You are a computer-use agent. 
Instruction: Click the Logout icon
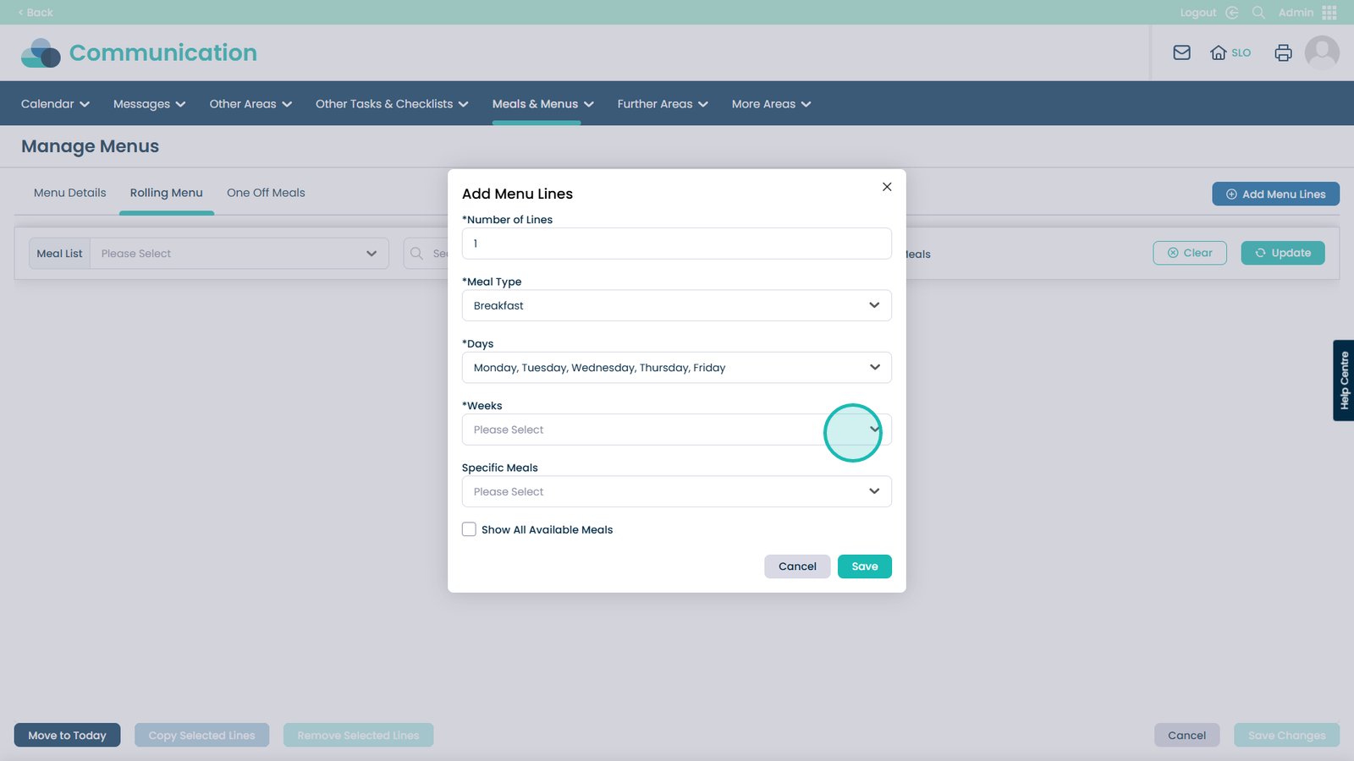[1232, 13]
